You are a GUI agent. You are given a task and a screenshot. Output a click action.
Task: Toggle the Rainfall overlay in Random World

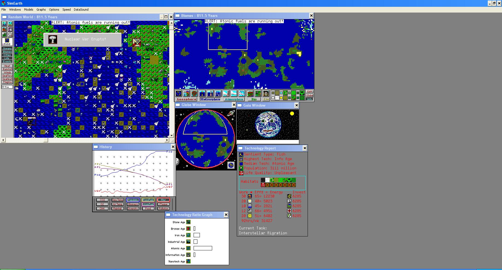[7, 69]
